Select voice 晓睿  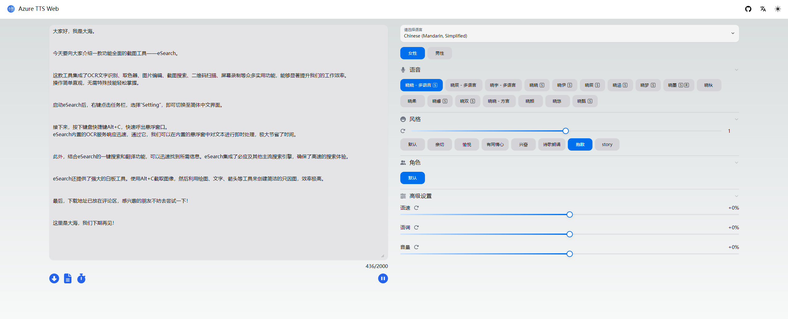click(440, 101)
